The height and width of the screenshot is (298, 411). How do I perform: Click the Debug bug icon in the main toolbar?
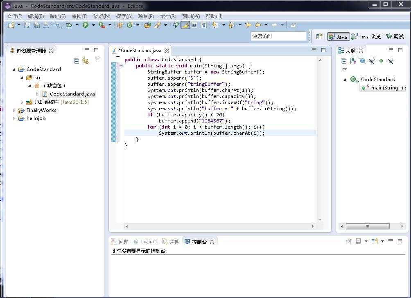(x=69, y=25)
